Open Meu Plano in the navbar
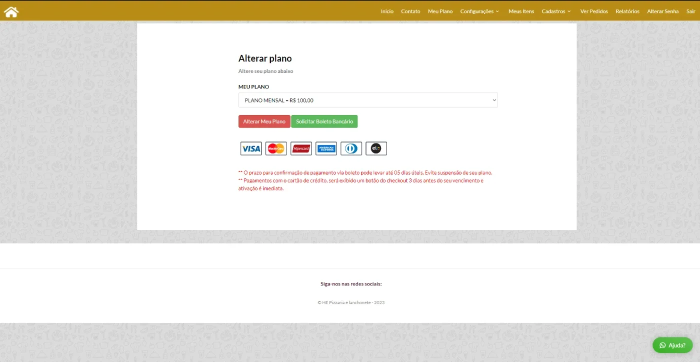 click(x=440, y=11)
